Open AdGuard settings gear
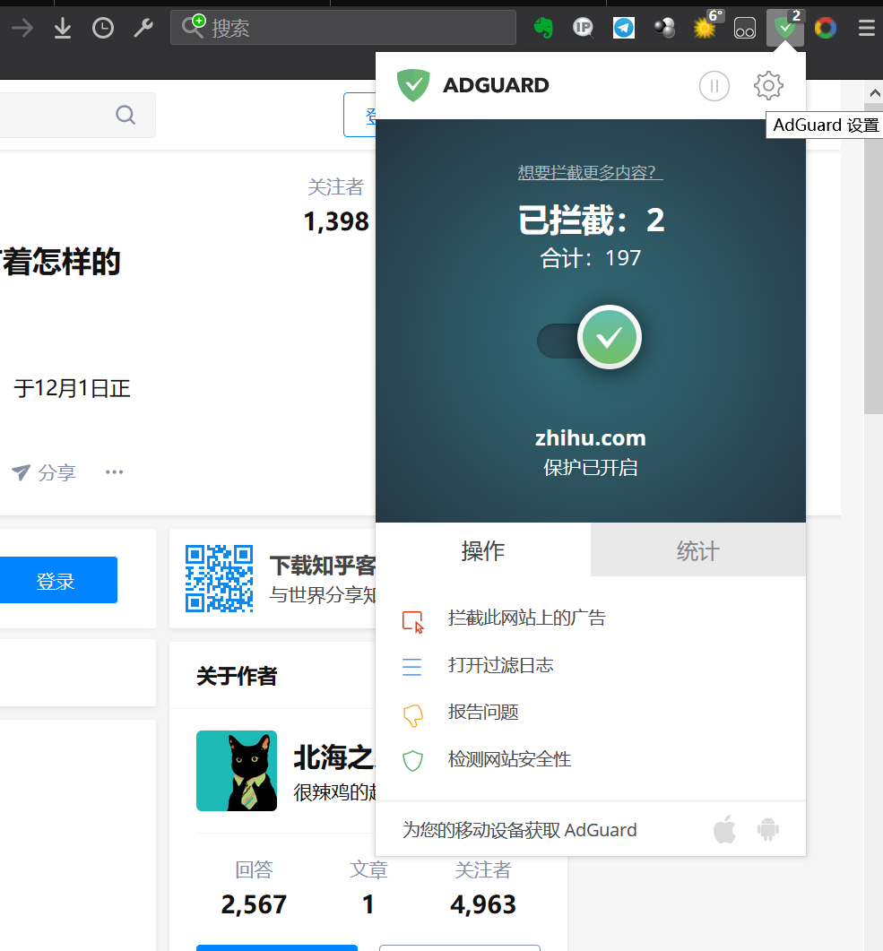Viewport: 883px width, 951px height. 768,85
